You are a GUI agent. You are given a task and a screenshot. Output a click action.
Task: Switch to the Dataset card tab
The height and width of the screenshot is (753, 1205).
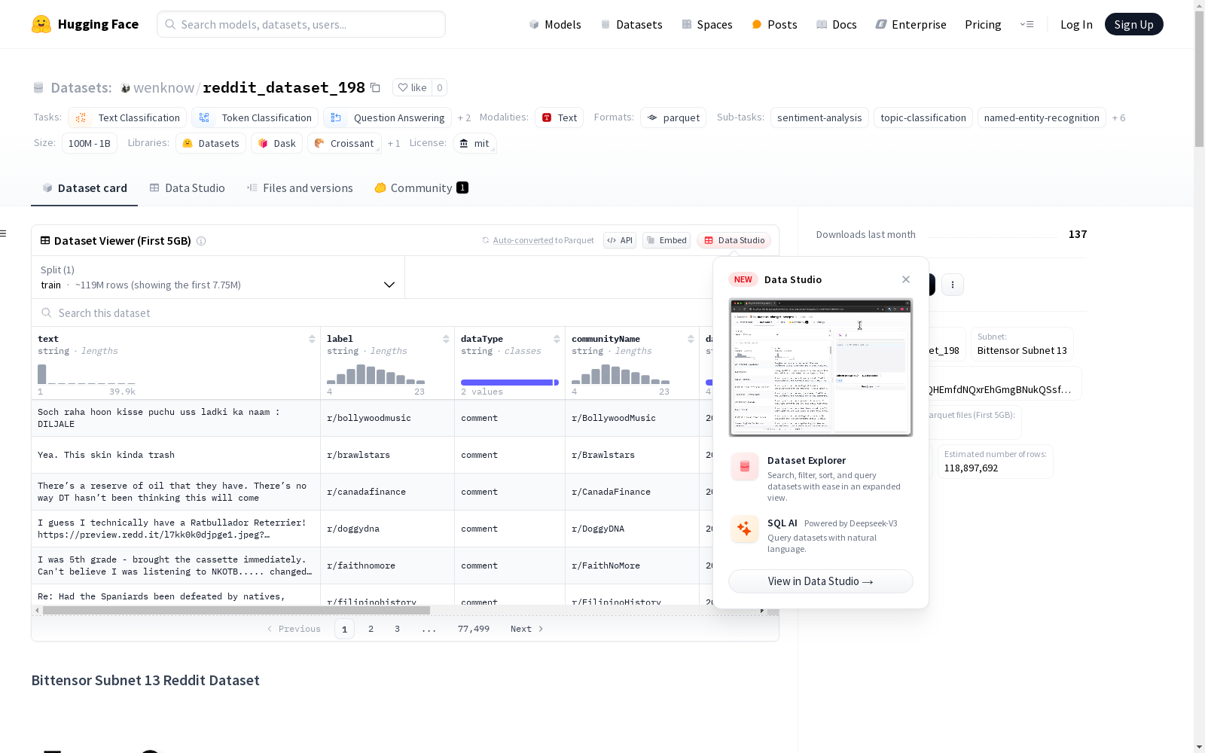pos(84,188)
